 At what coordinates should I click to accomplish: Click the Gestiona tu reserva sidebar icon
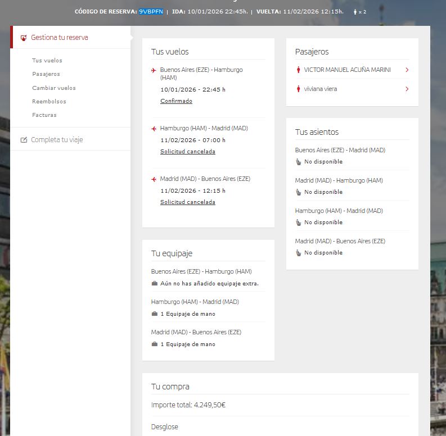[x=24, y=38]
